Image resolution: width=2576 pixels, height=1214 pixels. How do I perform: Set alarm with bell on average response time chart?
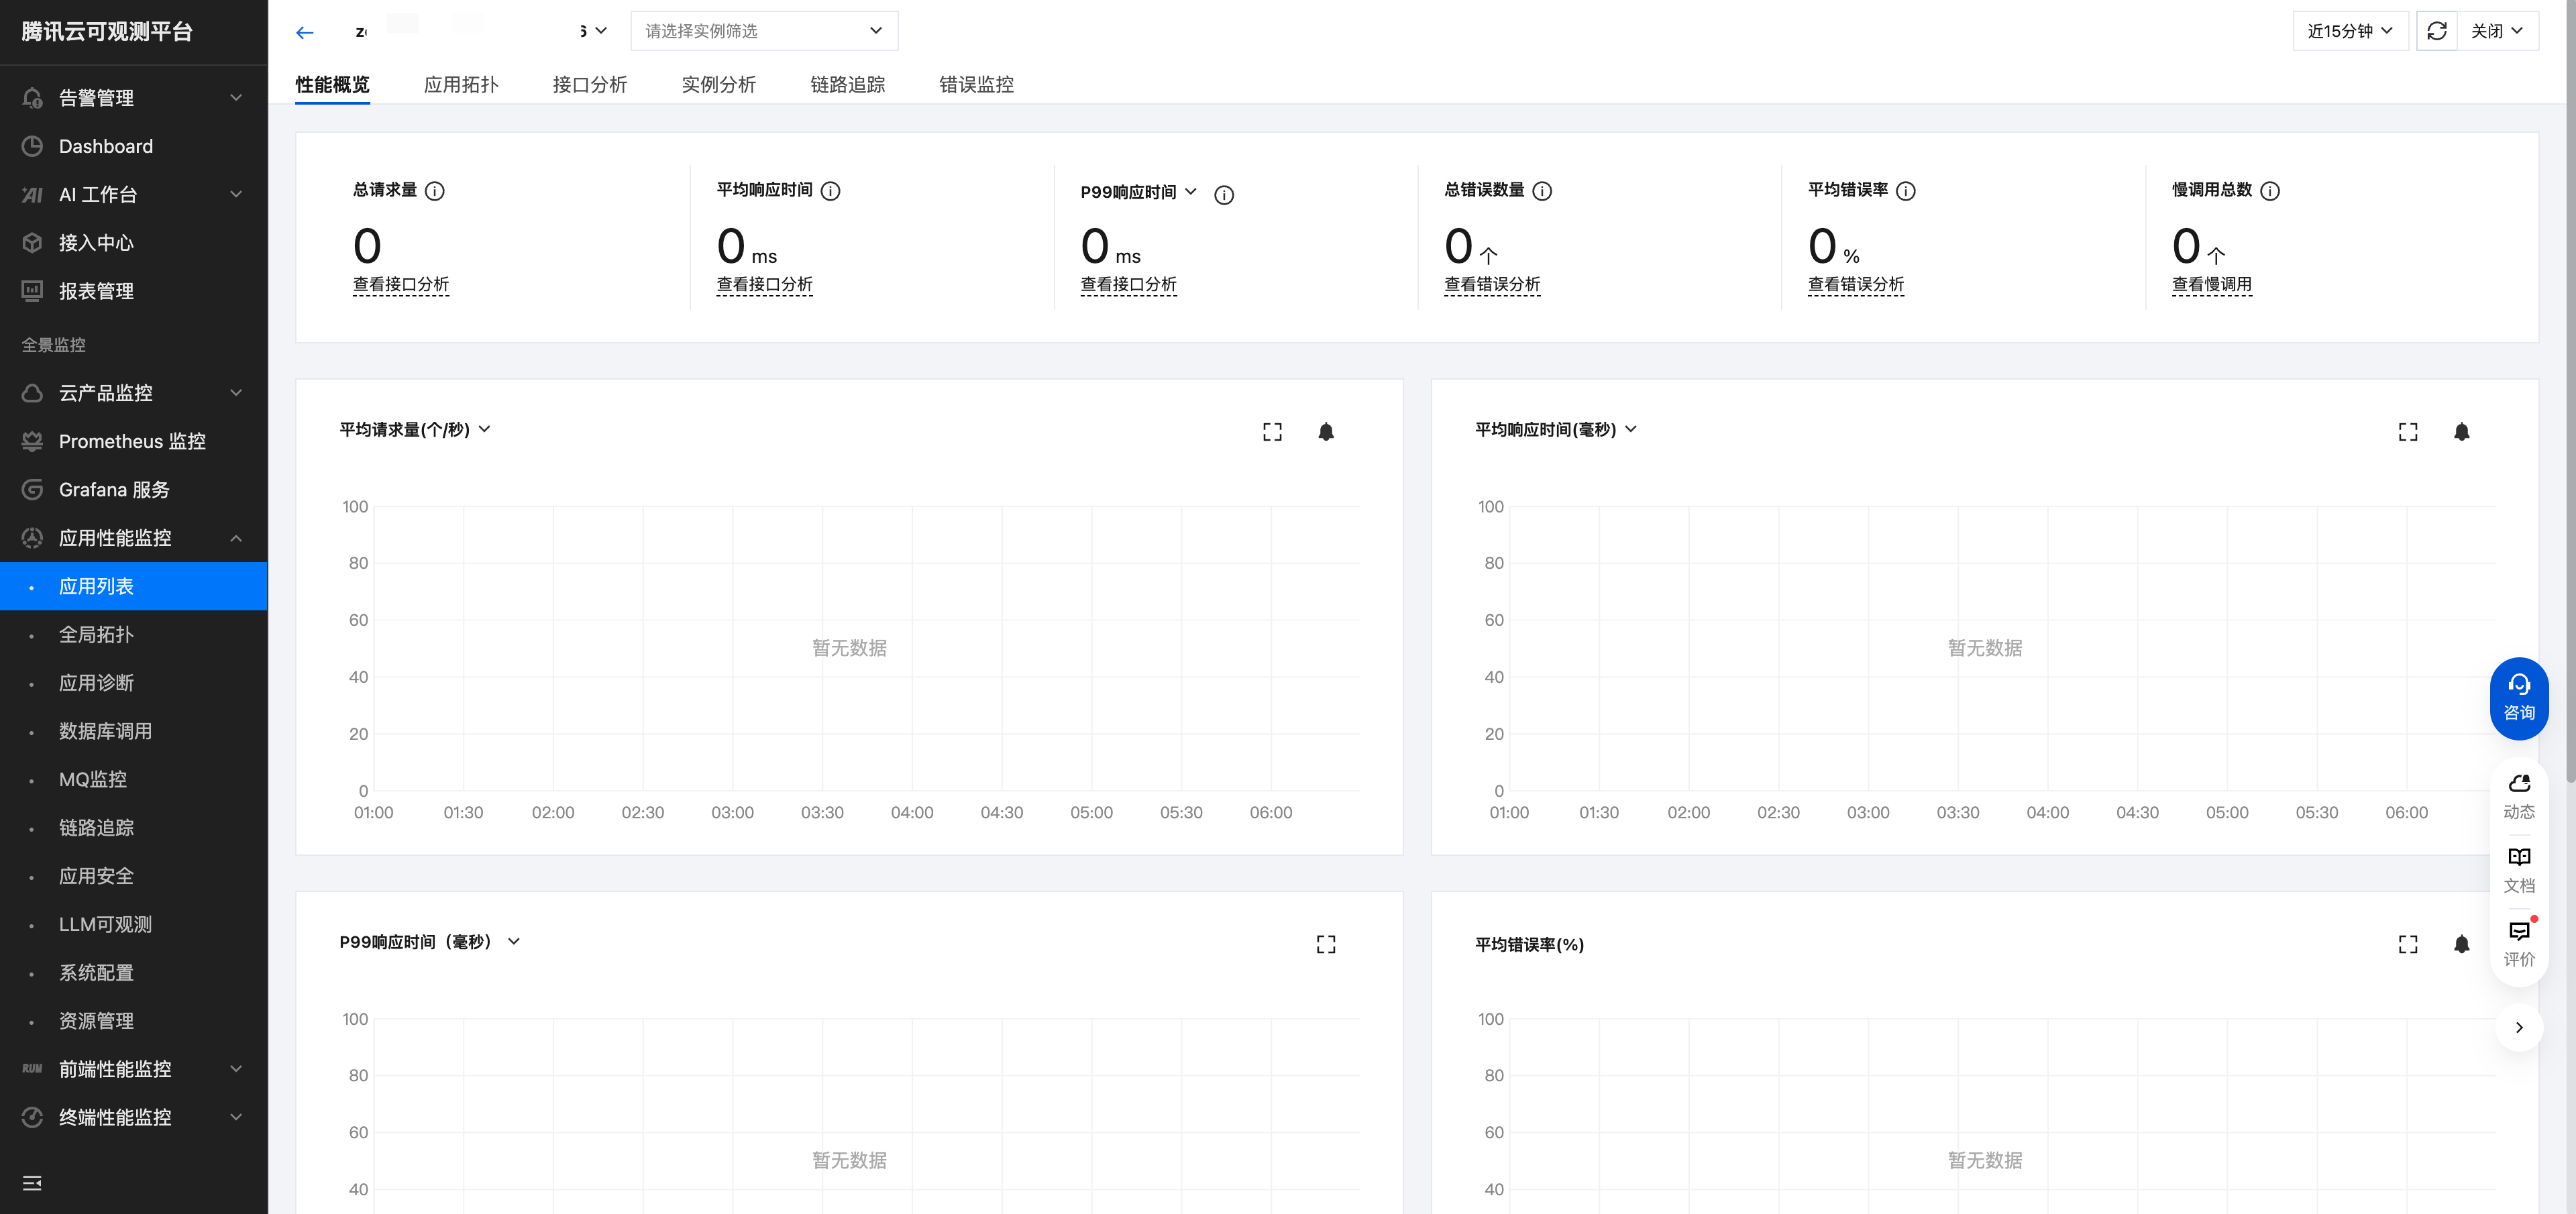click(2461, 432)
